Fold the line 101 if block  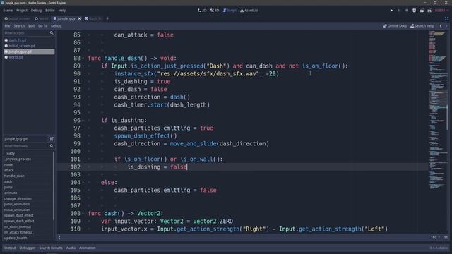[x=83, y=159]
